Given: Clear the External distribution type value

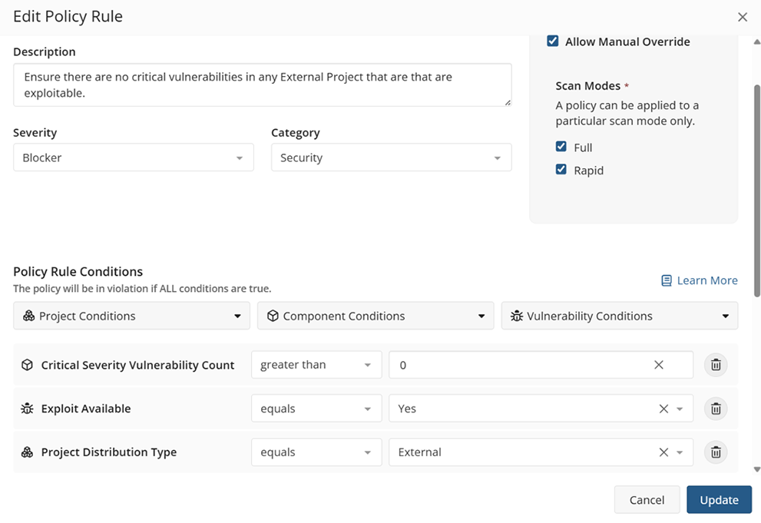Looking at the screenshot, I should 663,452.
